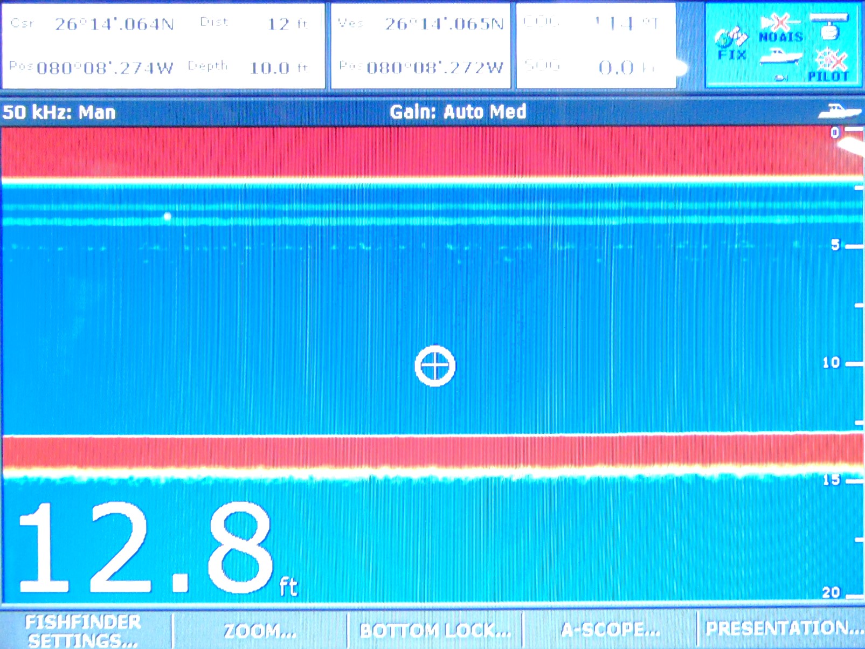Open the Zoom softkey options

pyautogui.click(x=260, y=630)
